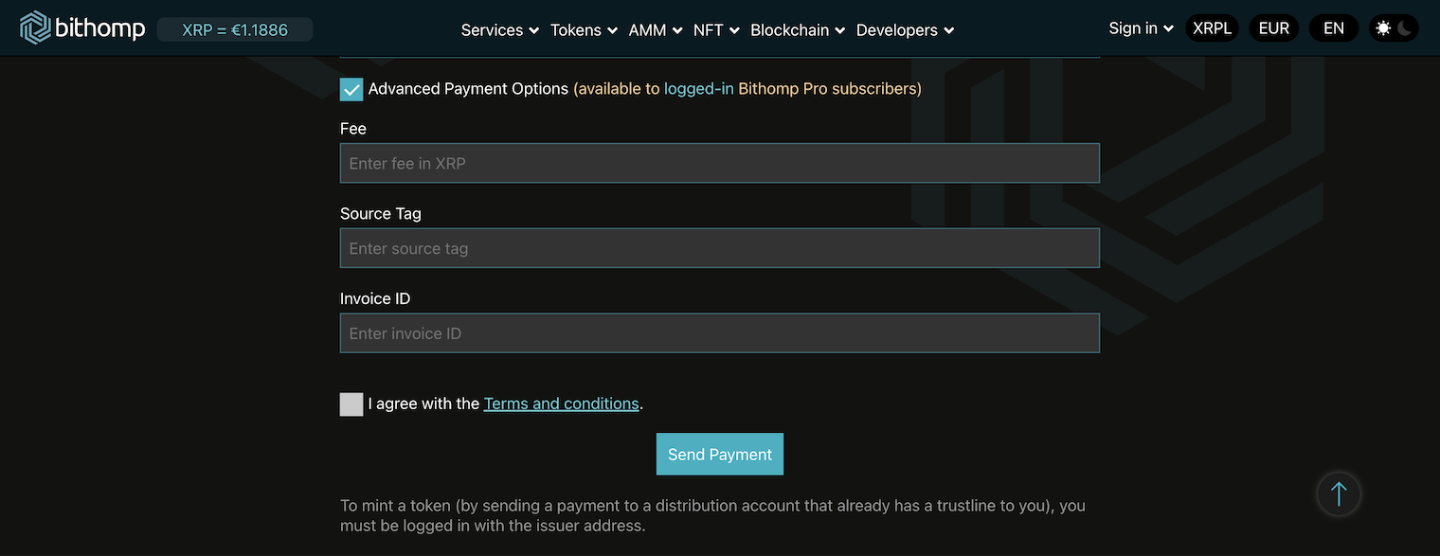Open the Blockchain menu
Viewport: 1440px width, 556px height.
[x=797, y=29]
